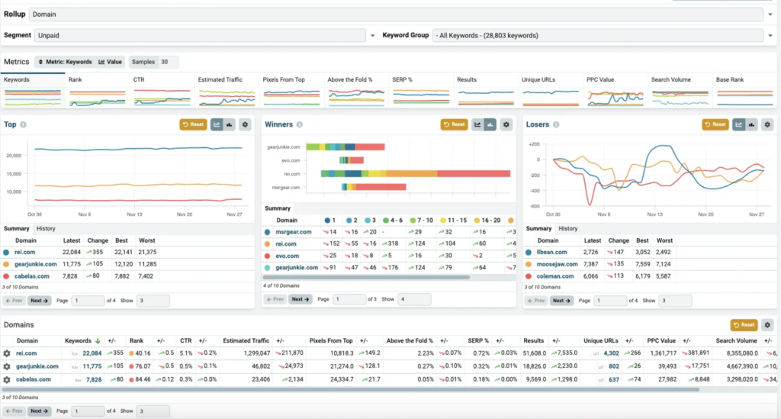Select the PPC Value metric tab

615,90
